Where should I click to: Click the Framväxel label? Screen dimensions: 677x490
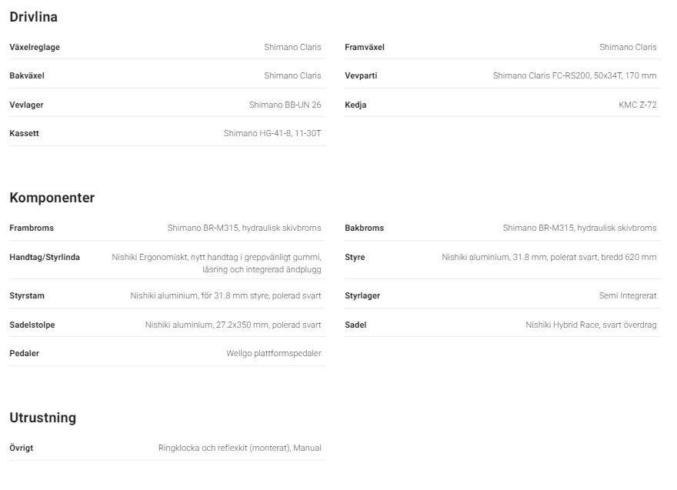(365, 47)
